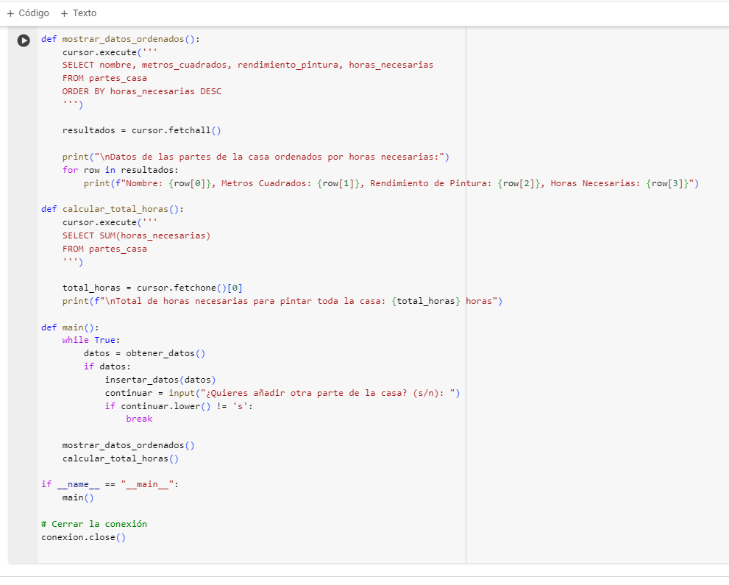Add a new code cell with + Código
Screen dimensions: 729x585
coord(28,13)
